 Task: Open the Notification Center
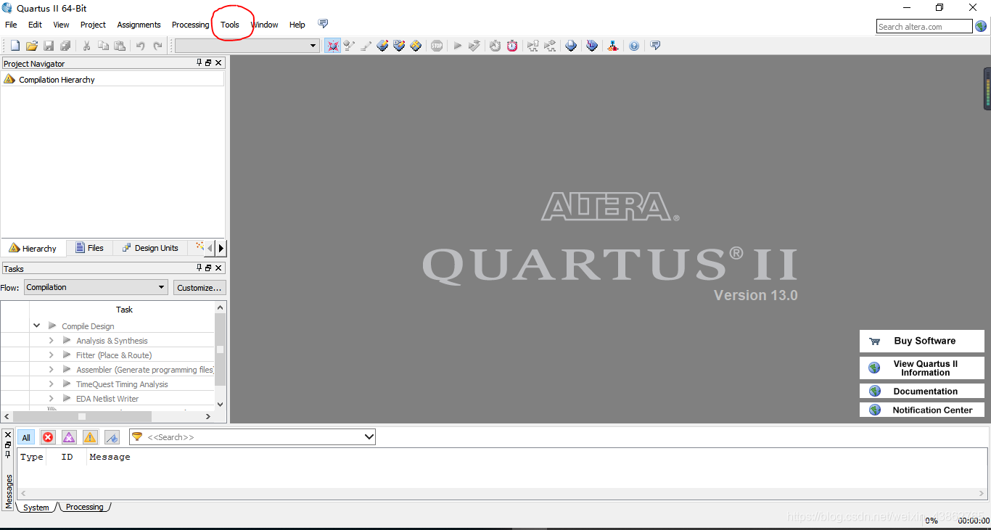(921, 410)
